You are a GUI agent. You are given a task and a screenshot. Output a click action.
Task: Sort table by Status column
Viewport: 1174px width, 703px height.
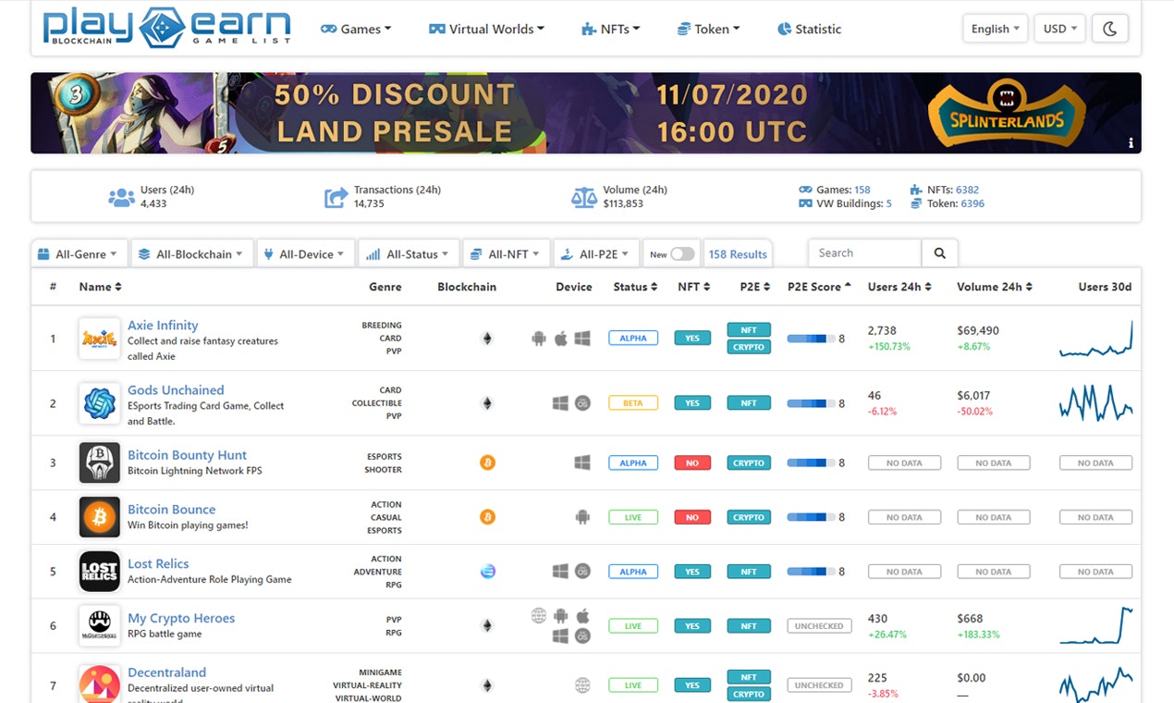tap(635, 287)
